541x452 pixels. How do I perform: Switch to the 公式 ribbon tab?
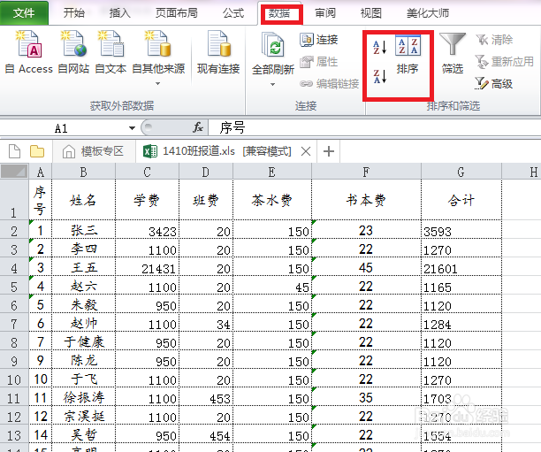(233, 13)
